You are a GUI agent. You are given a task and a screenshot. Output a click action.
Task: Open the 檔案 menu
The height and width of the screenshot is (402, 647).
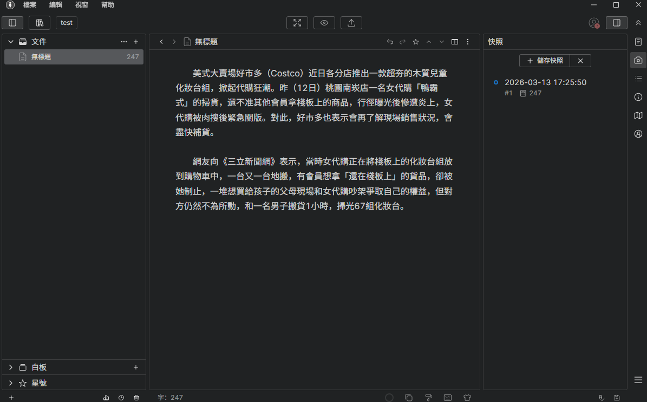(30, 5)
